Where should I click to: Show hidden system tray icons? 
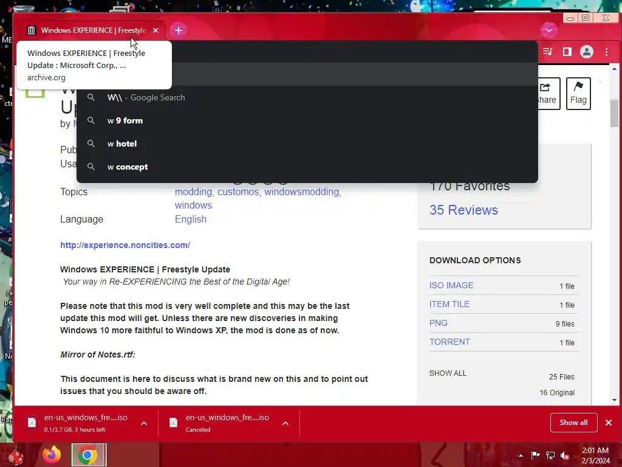pos(521,455)
